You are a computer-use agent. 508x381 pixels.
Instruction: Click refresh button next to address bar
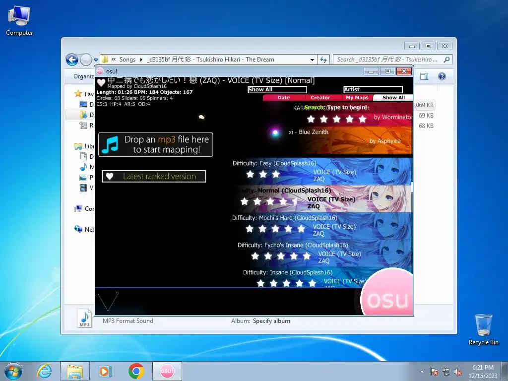pos(323,60)
